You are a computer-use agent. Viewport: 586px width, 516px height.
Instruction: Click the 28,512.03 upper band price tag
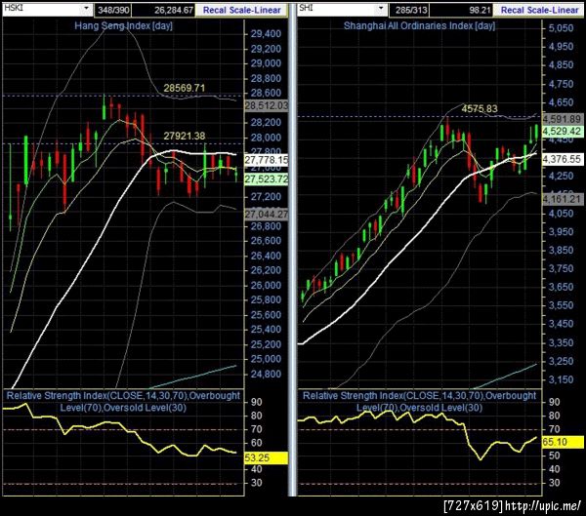coord(267,105)
